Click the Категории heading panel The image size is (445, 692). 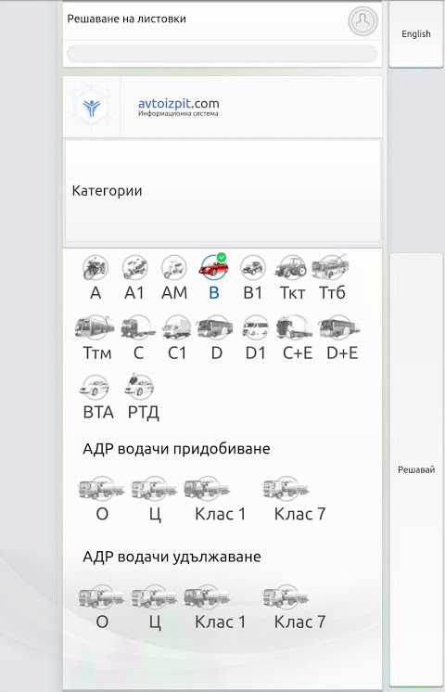click(222, 191)
